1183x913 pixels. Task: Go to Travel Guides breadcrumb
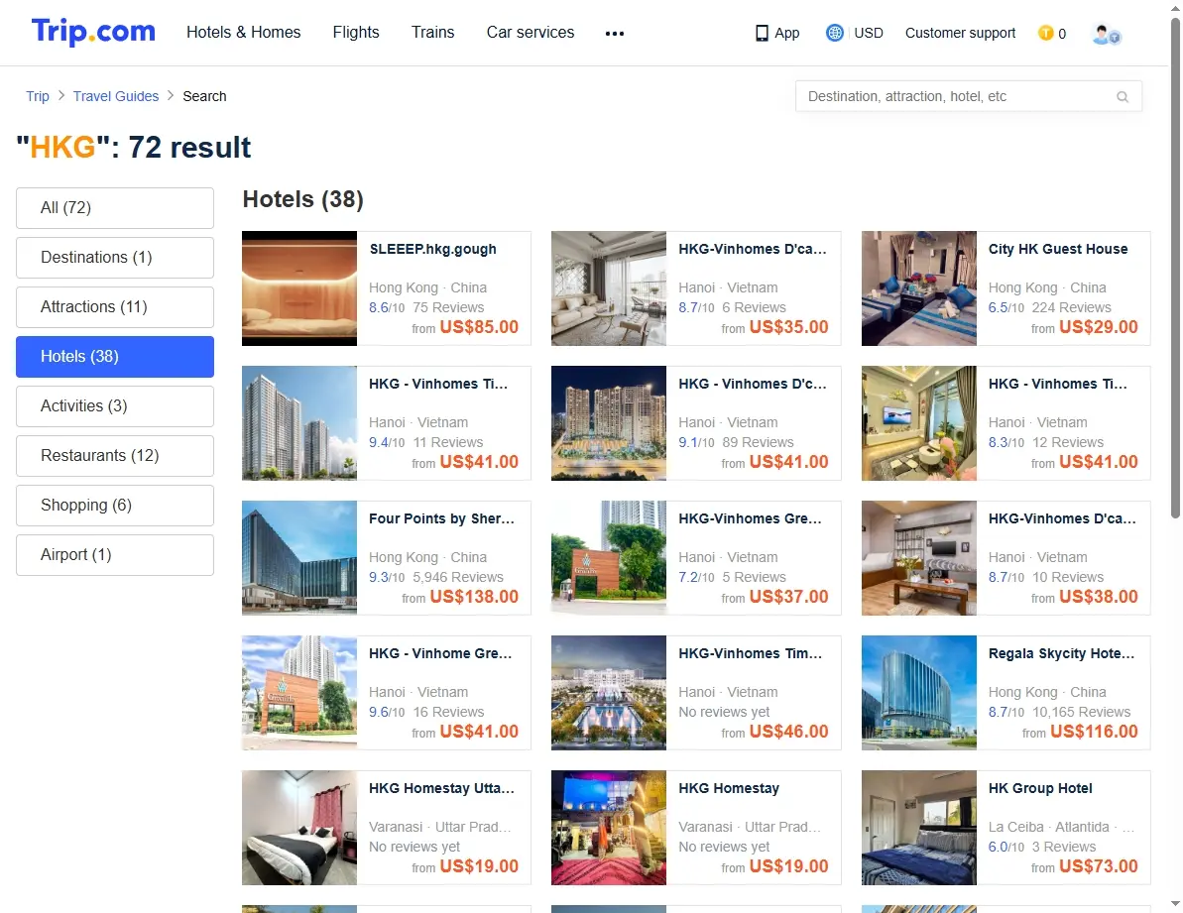[x=116, y=96]
